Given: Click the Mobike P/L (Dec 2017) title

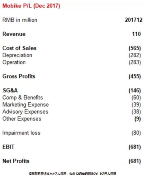Looking at the screenshot, I should [x=31, y=6].
